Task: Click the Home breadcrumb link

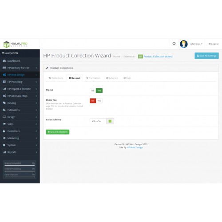Action: [117, 56]
